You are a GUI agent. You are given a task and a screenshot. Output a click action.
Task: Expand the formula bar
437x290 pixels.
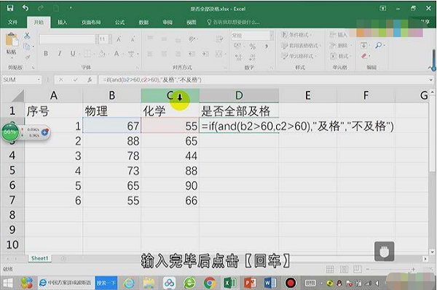[431, 80]
